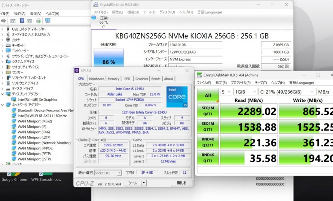The height and width of the screenshot is (201, 333).
Task: Click the blue health status circle in CrystalDiskInfo
Action: [94, 18]
